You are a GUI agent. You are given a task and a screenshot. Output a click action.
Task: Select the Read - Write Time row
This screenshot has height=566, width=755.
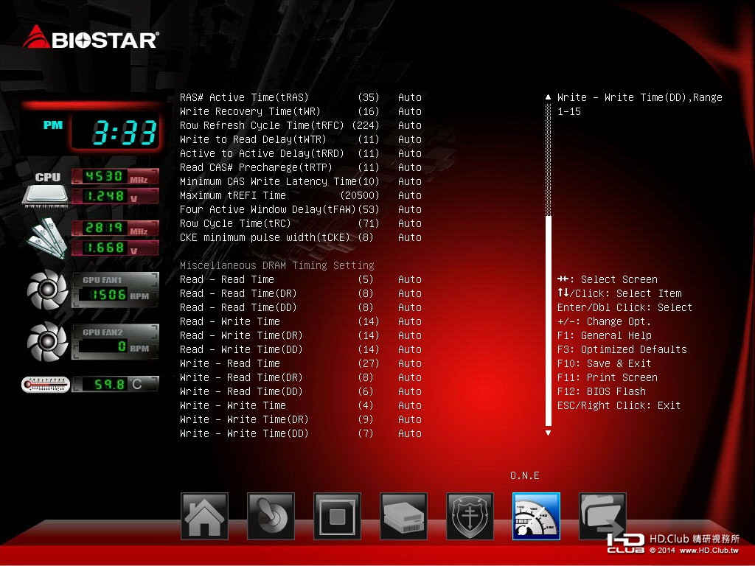(x=301, y=321)
